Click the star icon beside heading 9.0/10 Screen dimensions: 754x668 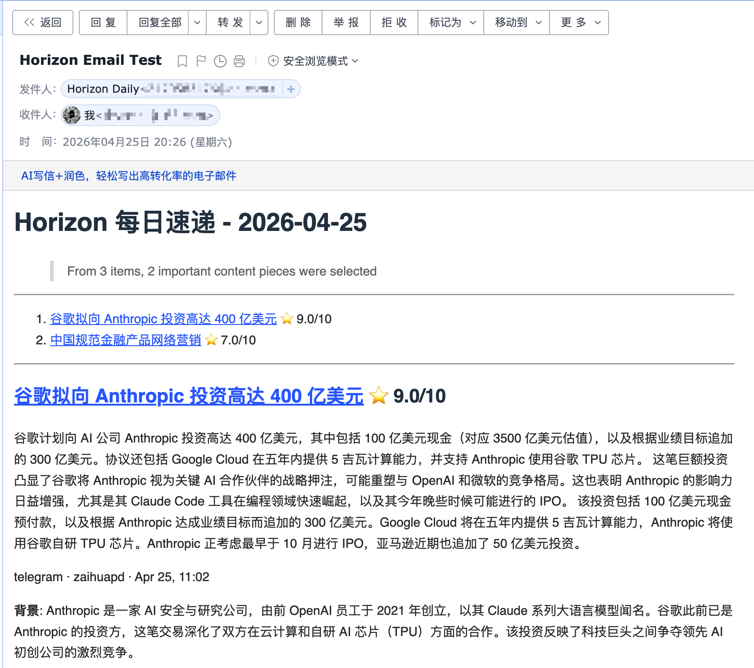[378, 396]
